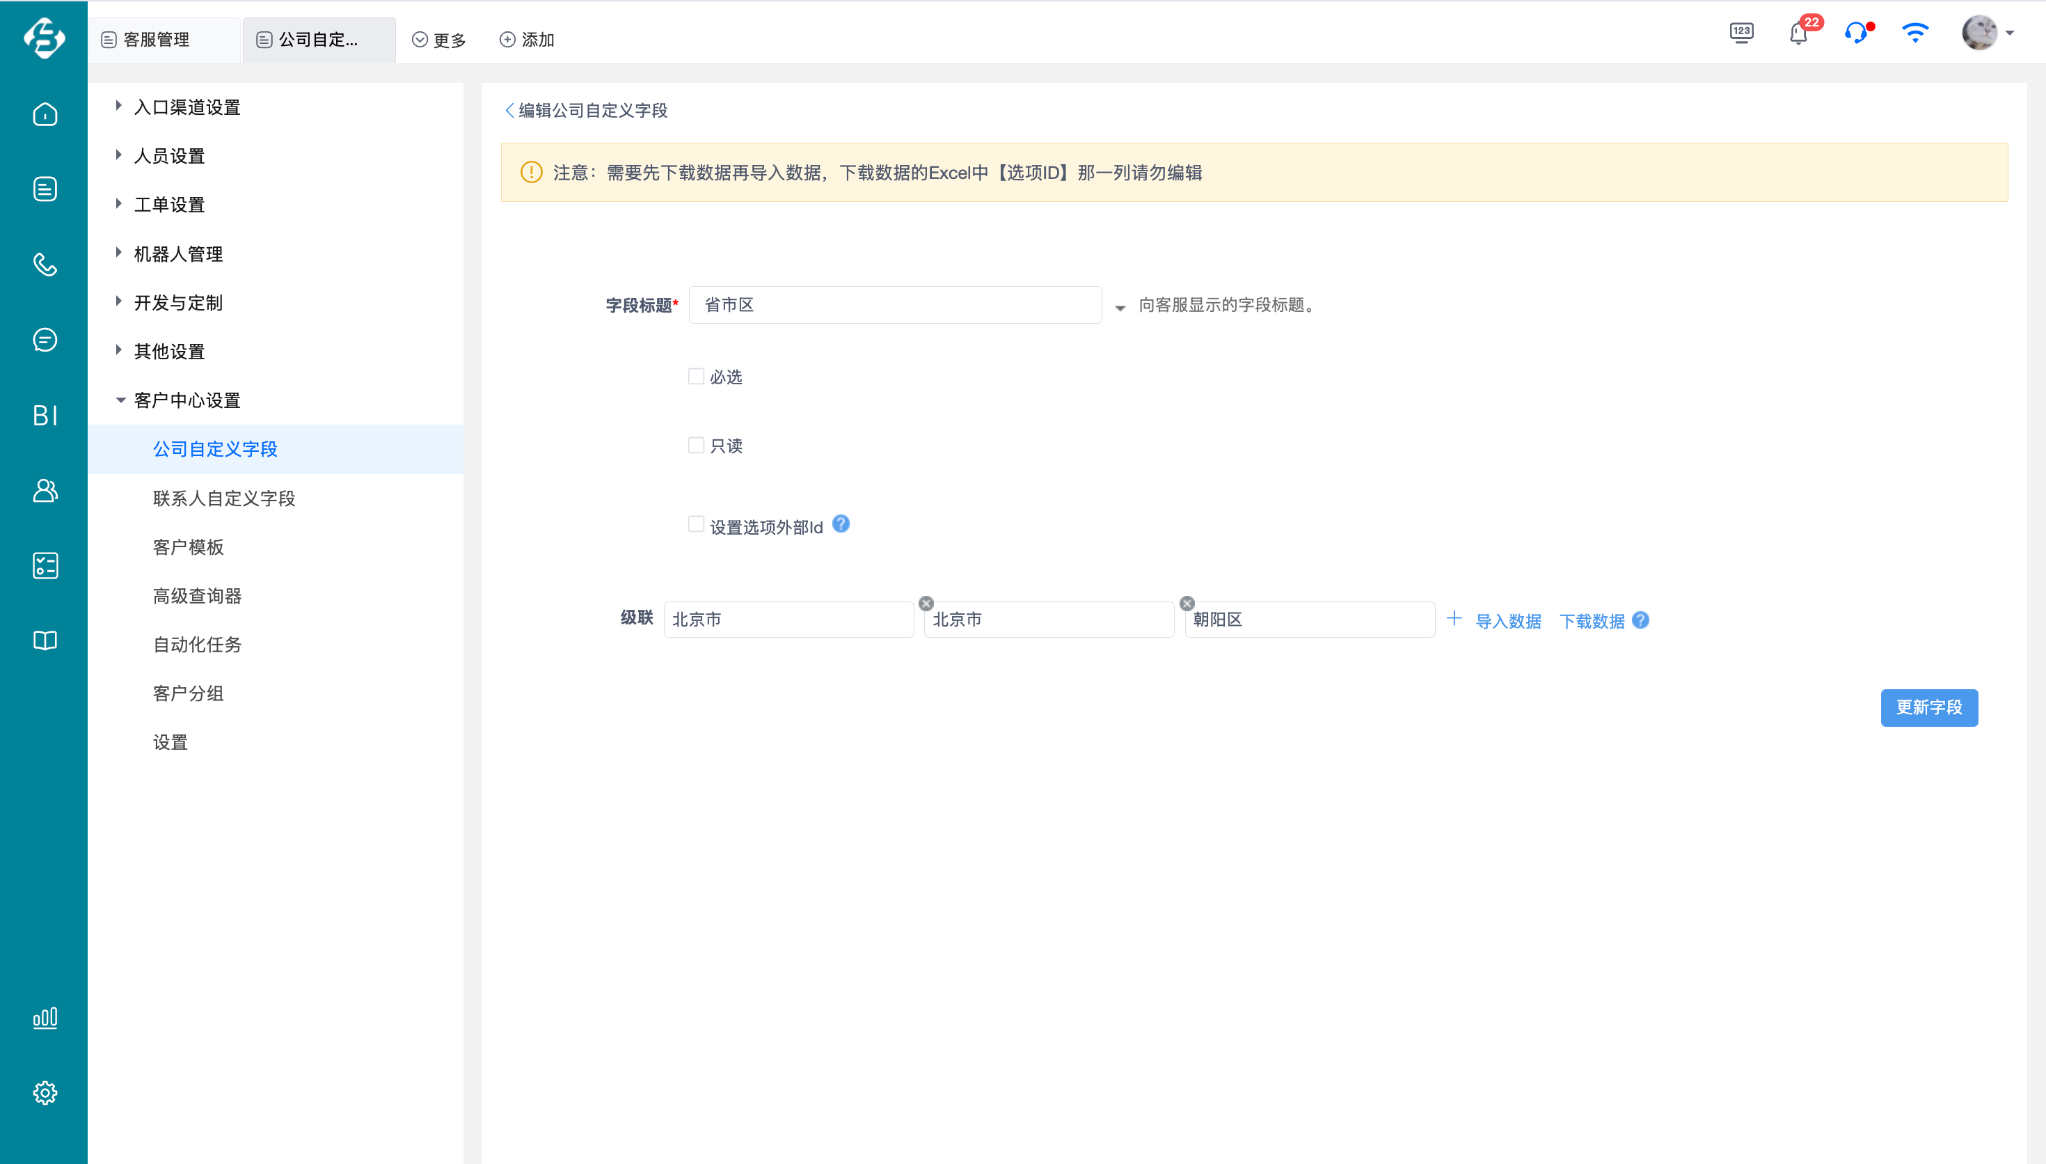Viewport: 2046px width, 1164px height.
Task: Click the BI analytics sidebar icon
Action: coord(45,415)
